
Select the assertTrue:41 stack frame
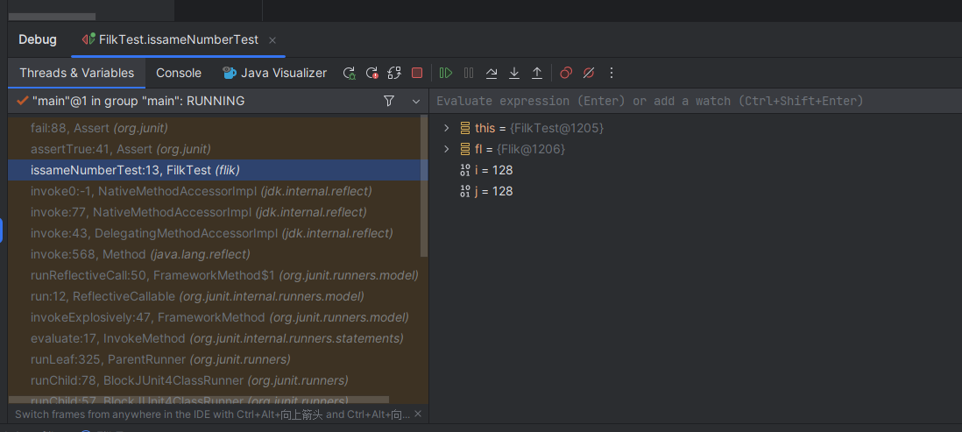coord(120,149)
